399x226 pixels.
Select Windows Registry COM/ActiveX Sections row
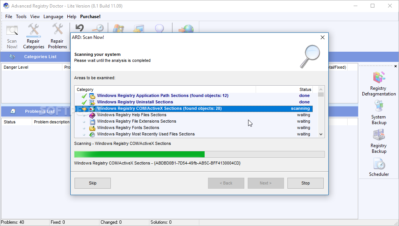click(x=194, y=108)
